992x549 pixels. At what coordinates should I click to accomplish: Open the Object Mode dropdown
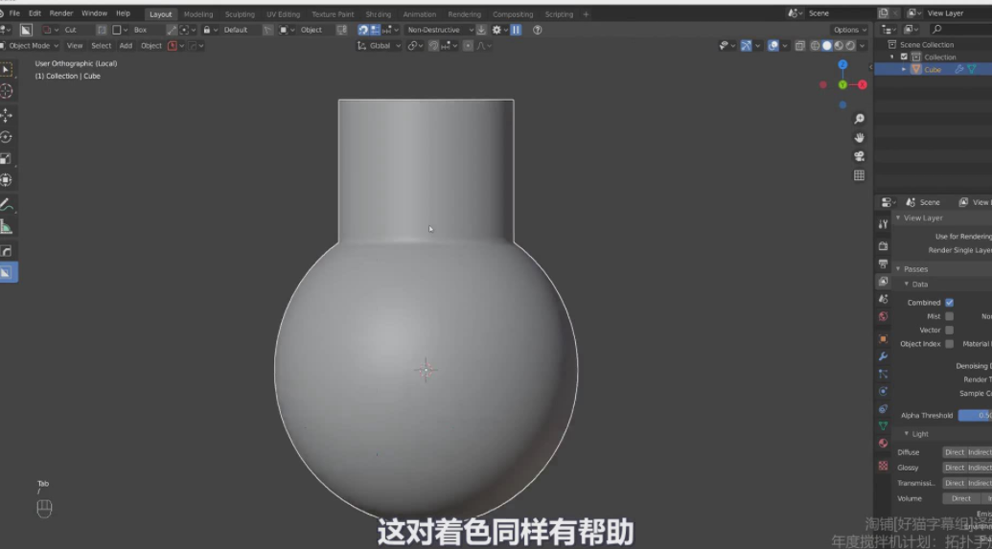tap(29, 45)
